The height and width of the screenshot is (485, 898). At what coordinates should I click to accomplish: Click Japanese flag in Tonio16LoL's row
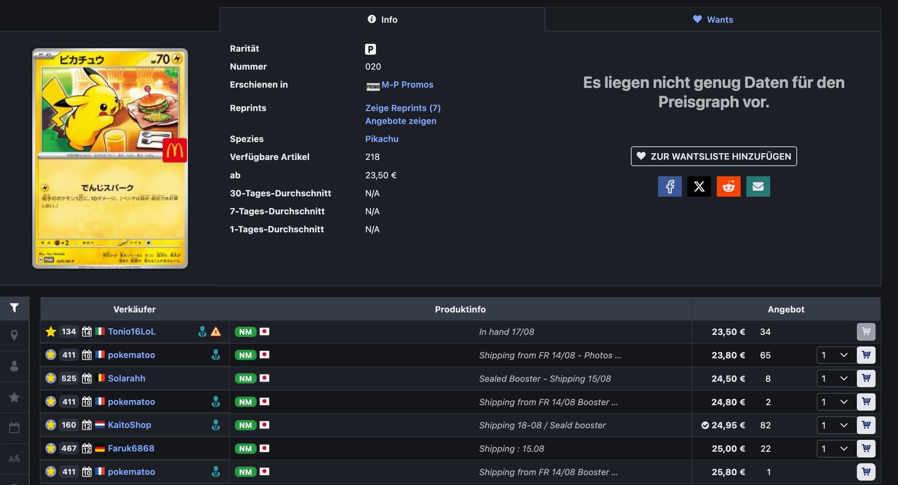click(x=264, y=331)
